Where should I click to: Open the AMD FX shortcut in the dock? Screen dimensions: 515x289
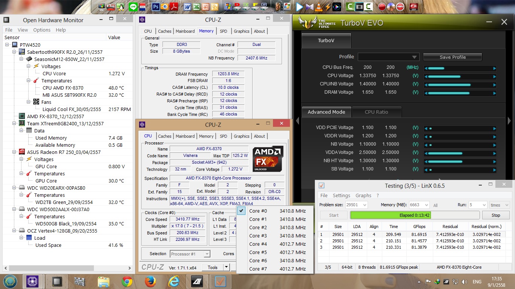(x=414, y=7)
